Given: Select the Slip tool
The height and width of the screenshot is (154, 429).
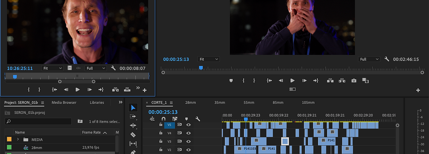Looking at the screenshot, I should pyautogui.click(x=133, y=144).
